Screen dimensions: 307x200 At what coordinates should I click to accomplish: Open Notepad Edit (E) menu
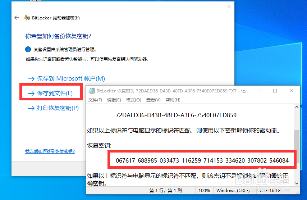pos(114,100)
